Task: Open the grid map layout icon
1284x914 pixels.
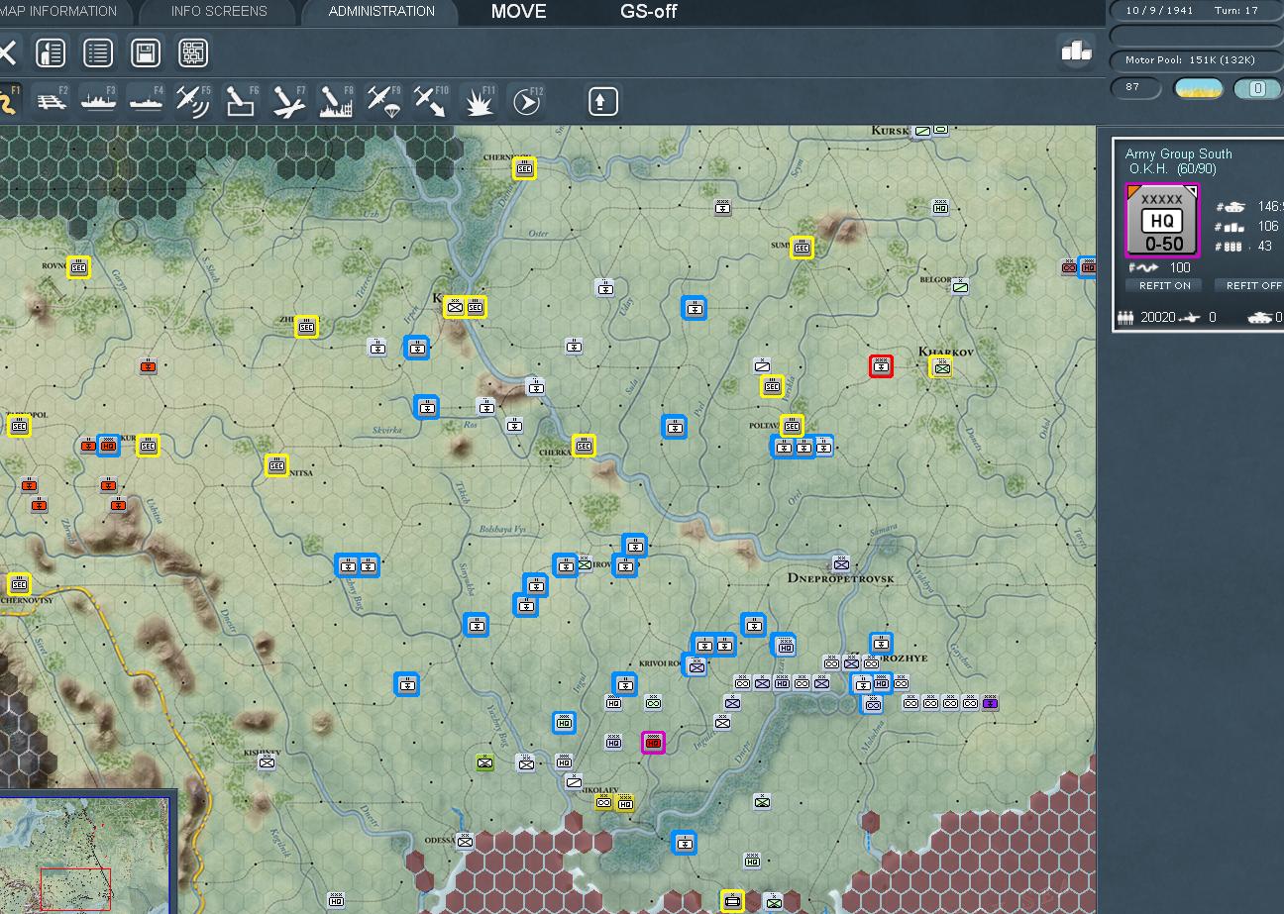Action: point(193,52)
